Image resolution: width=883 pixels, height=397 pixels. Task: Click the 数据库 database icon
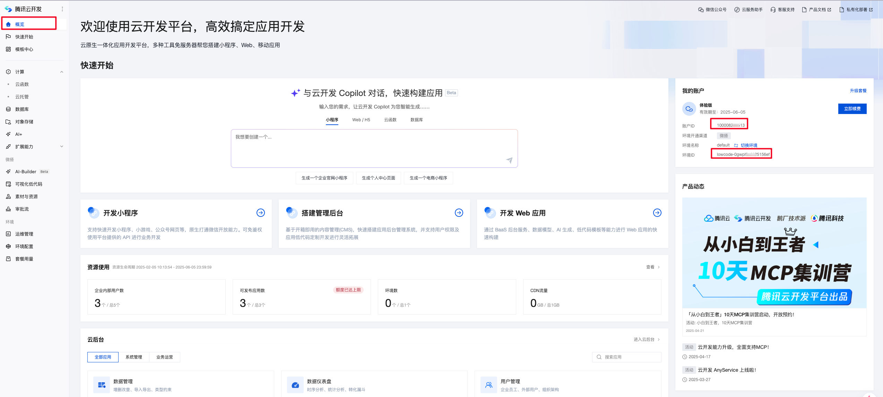[8, 109]
